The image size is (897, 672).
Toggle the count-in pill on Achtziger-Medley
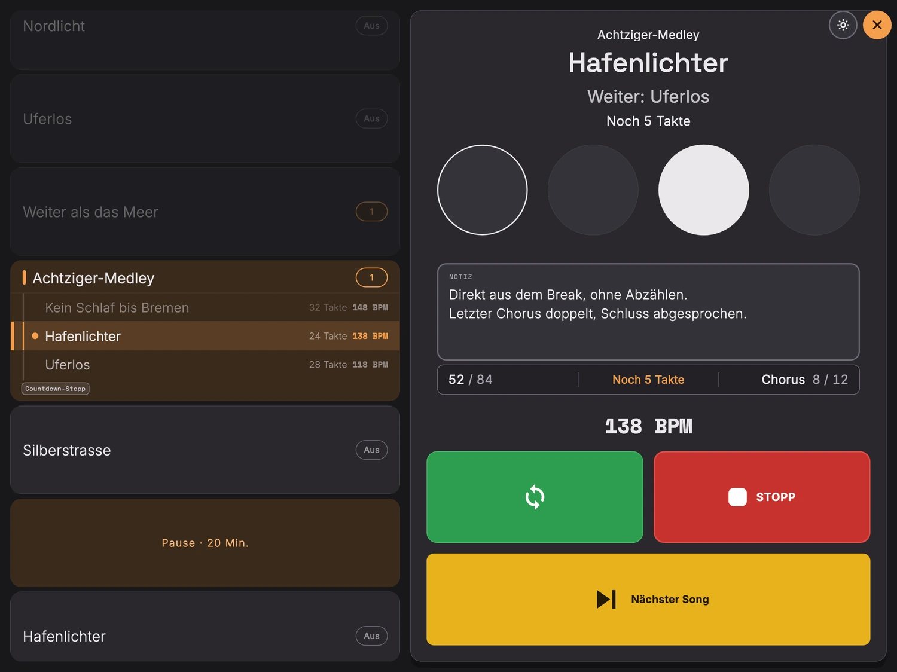[x=371, y=277]
